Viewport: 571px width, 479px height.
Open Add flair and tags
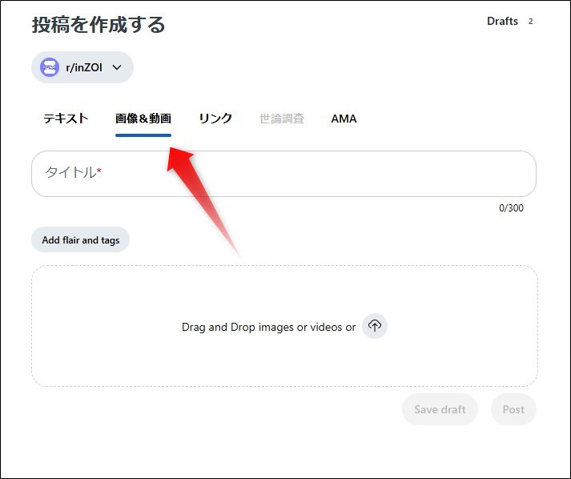click(80, 239)
